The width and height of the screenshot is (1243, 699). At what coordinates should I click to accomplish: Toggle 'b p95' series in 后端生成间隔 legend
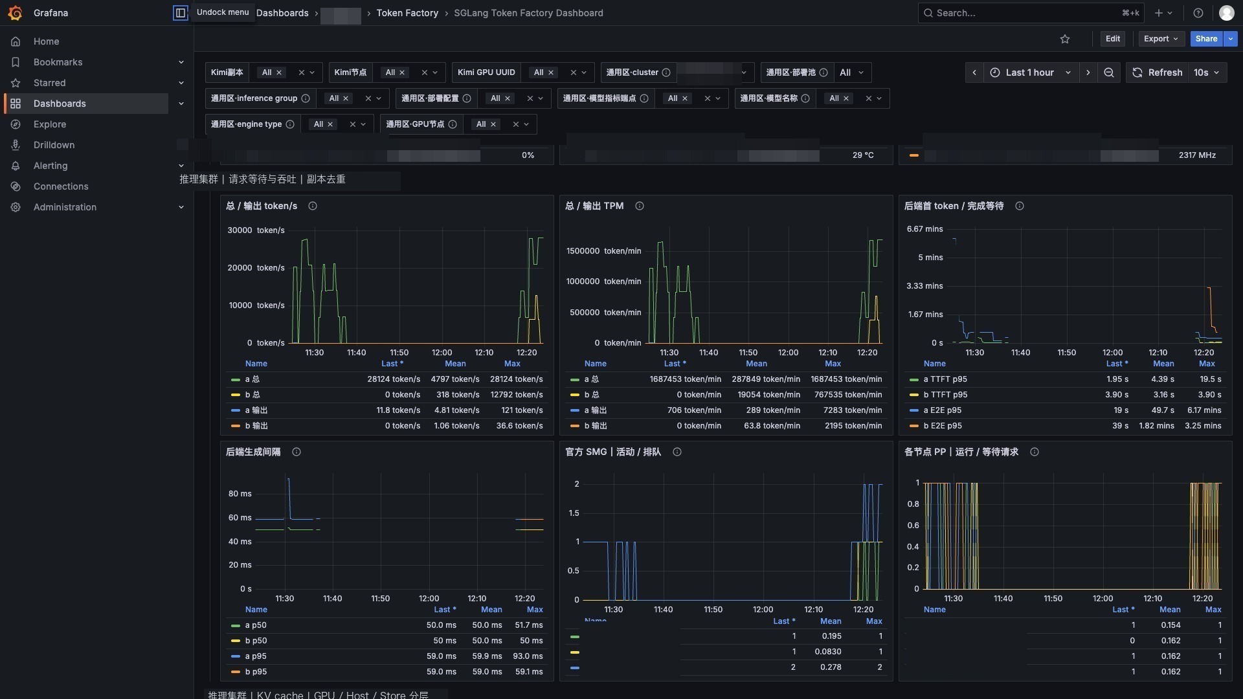click(256, 672)
